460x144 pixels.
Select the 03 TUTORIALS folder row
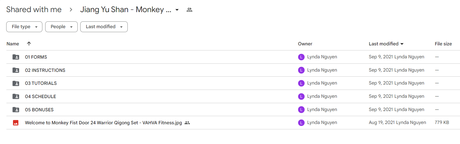point(233,83)
